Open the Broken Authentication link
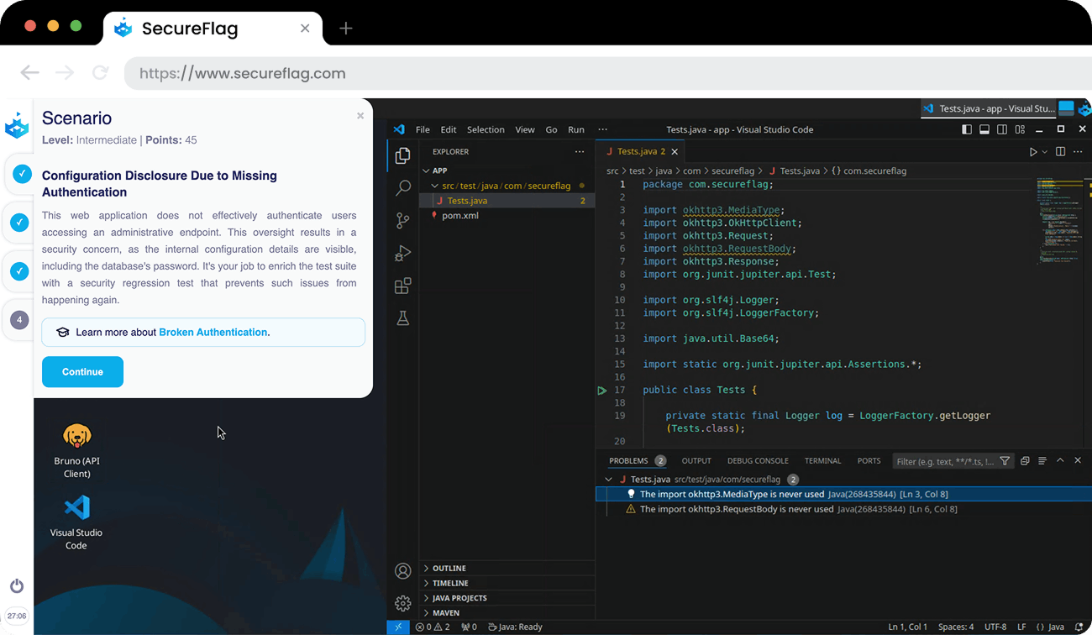1092x635 pixels. coord(213,332)
